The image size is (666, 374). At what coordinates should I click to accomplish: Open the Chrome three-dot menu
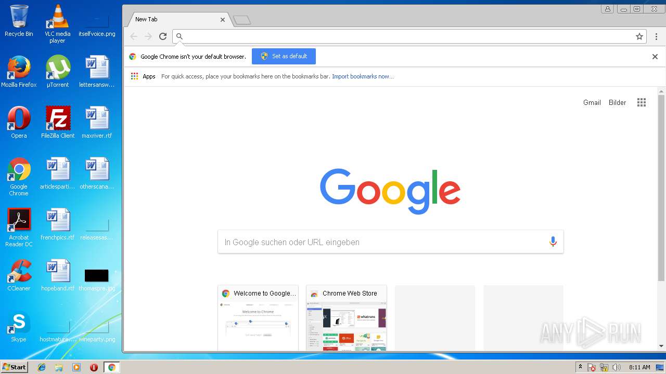[656, 36]
